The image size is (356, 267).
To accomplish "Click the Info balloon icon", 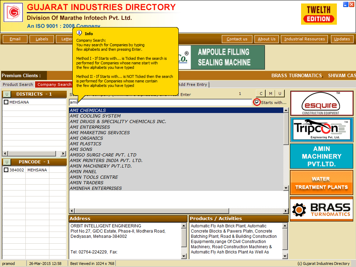I will (x=79, y=33).
